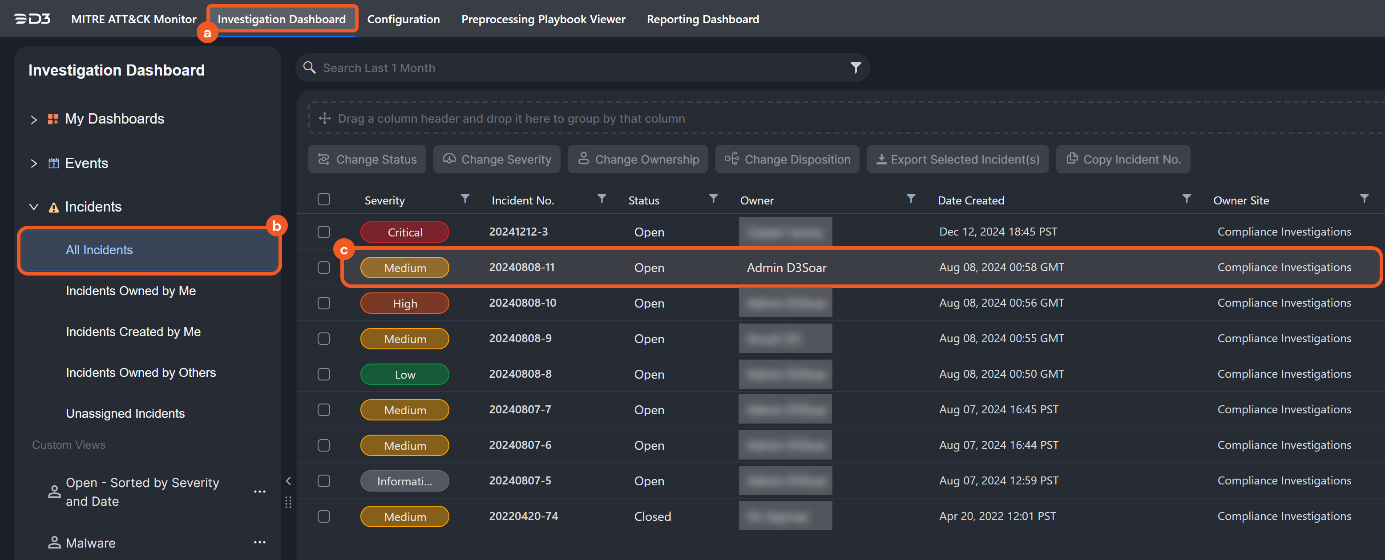Tick the checkbox for incident 20241212-3
Screen dimensions: 1385x560
coord(323,232)
